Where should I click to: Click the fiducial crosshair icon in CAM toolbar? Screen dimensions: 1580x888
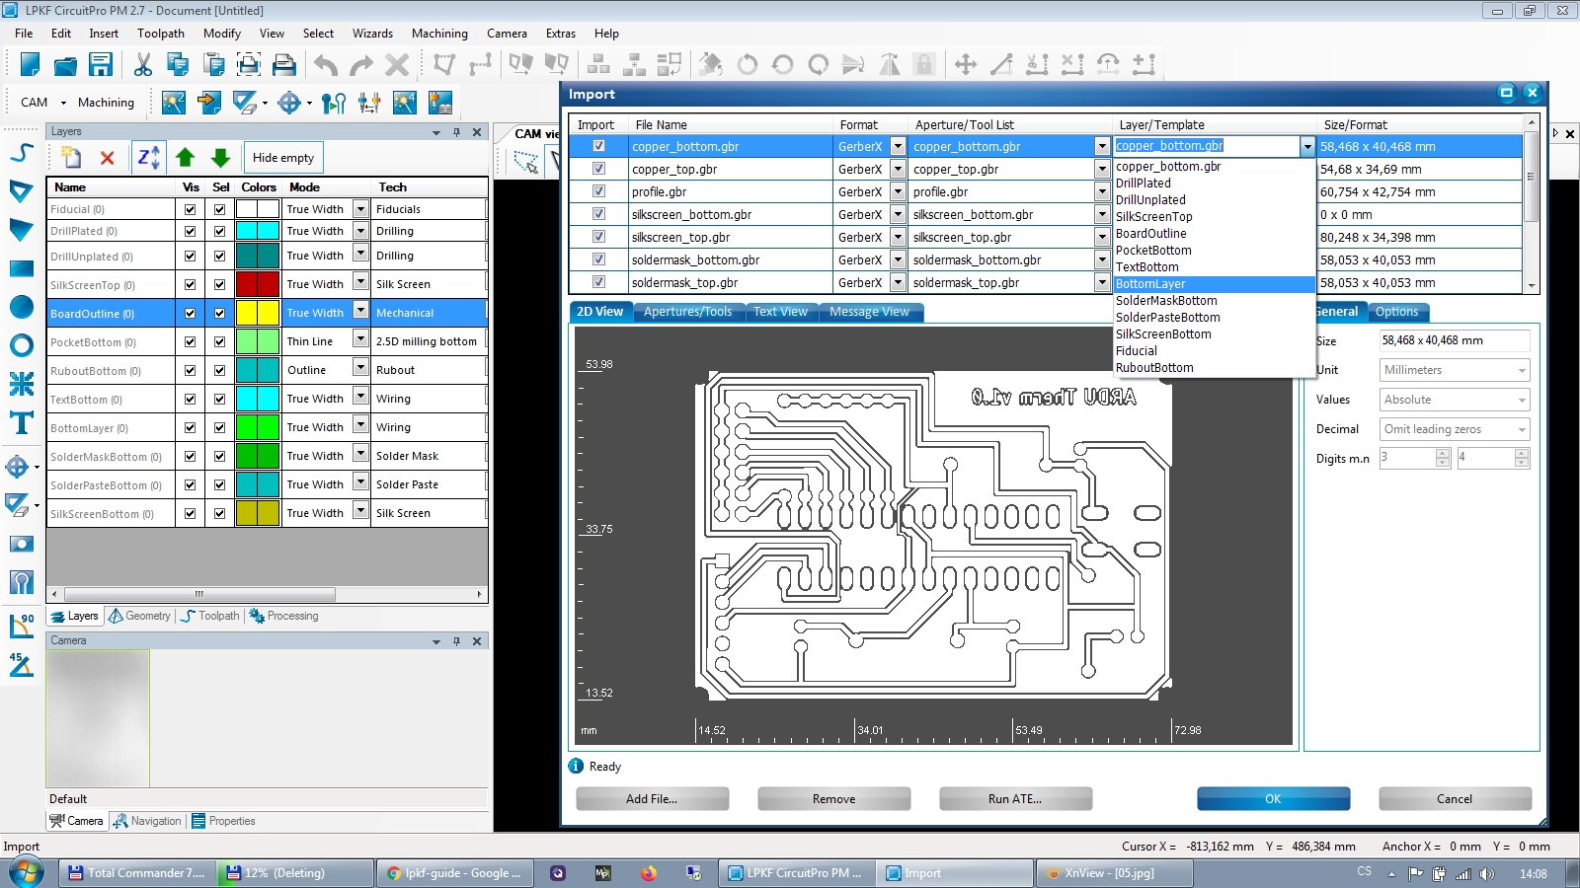click(x=289, y=103)
